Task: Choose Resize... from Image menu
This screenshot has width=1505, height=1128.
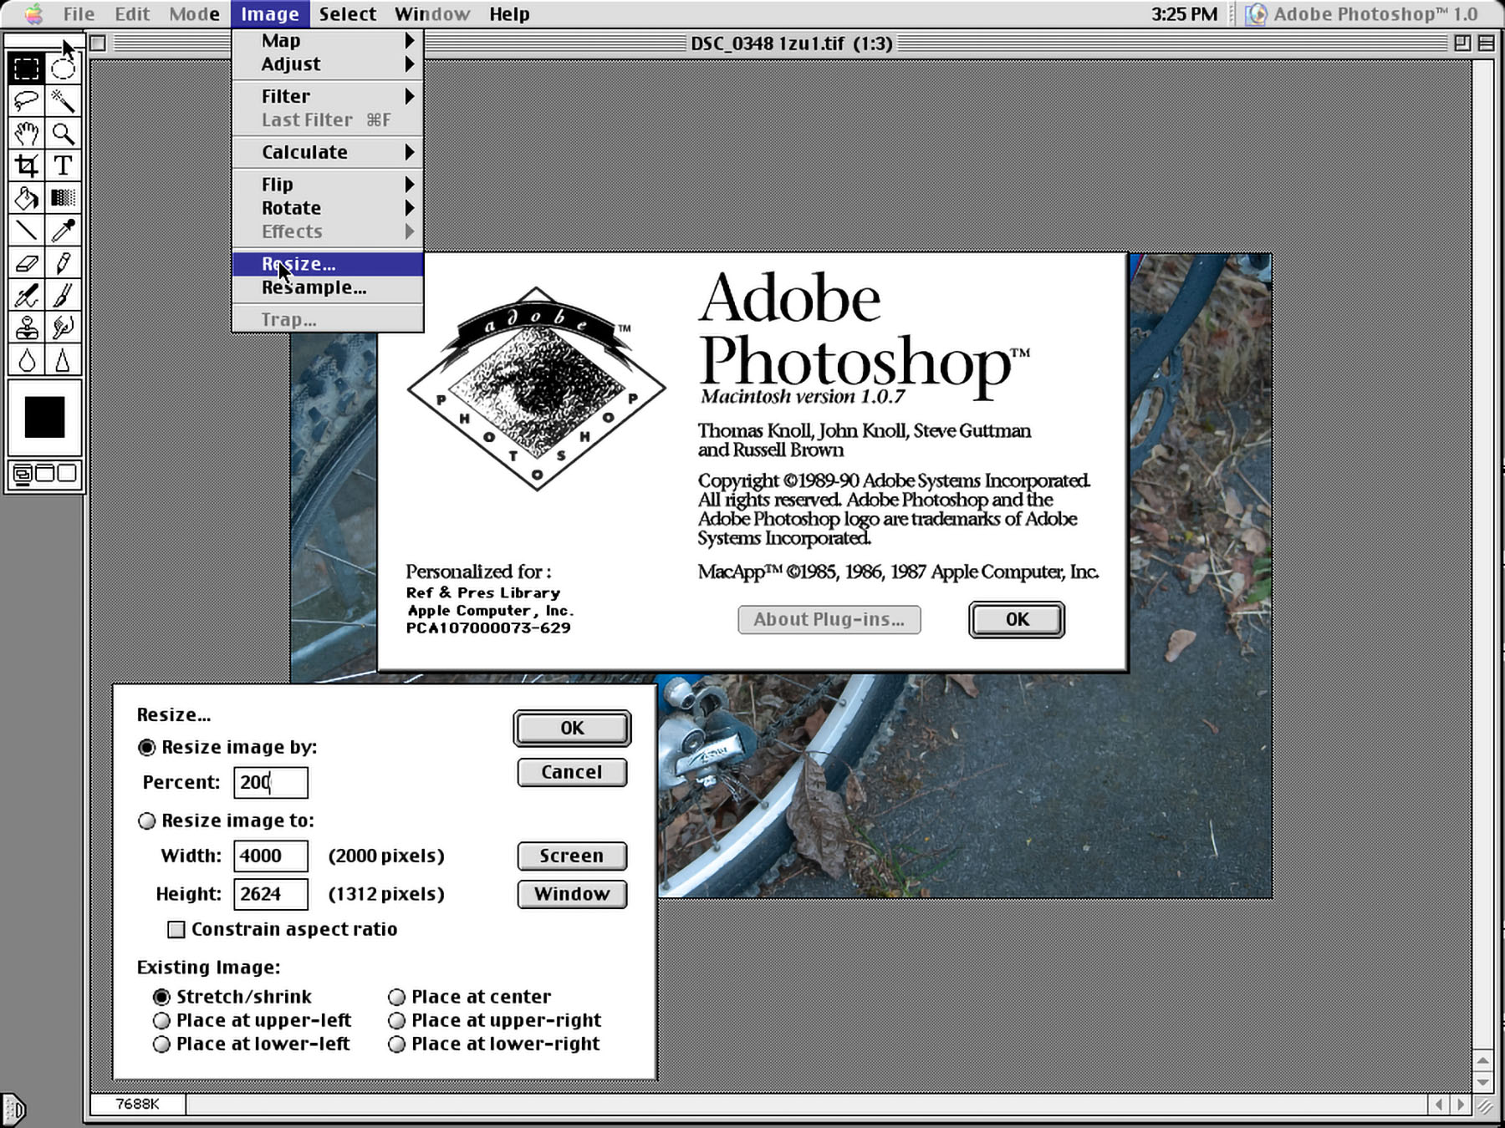Action: coord(328,264)
